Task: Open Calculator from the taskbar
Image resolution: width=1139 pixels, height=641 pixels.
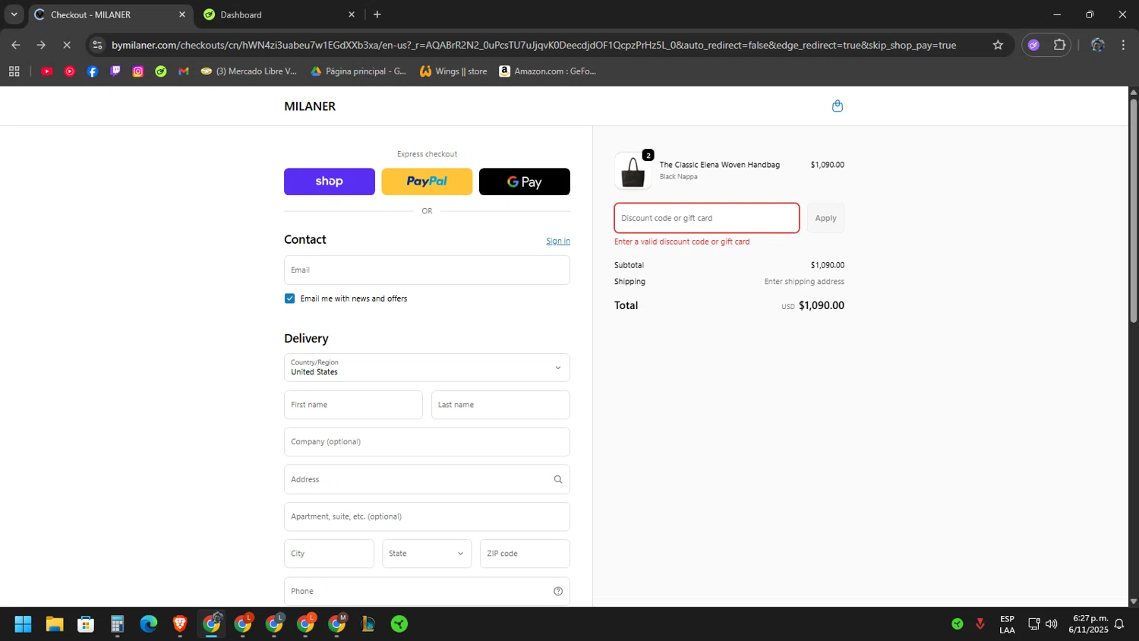Action: tap(117, 624)
